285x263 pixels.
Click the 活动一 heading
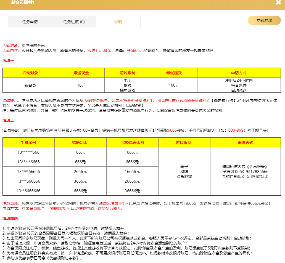(x=8, y=60)
